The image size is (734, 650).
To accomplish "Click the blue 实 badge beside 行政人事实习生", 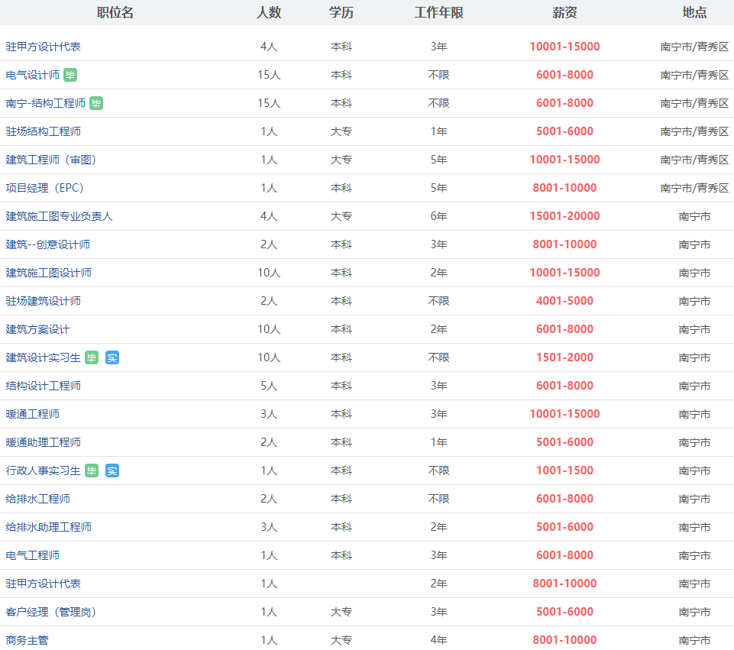I will coord(112,471).
